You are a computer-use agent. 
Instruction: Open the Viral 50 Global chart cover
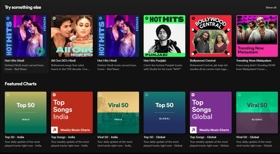[257, 112]
